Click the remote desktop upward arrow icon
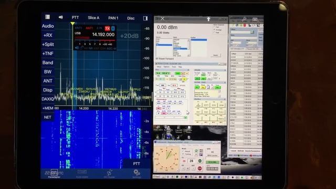The height and width of the screenshot is (189, 336). (208, 19)
